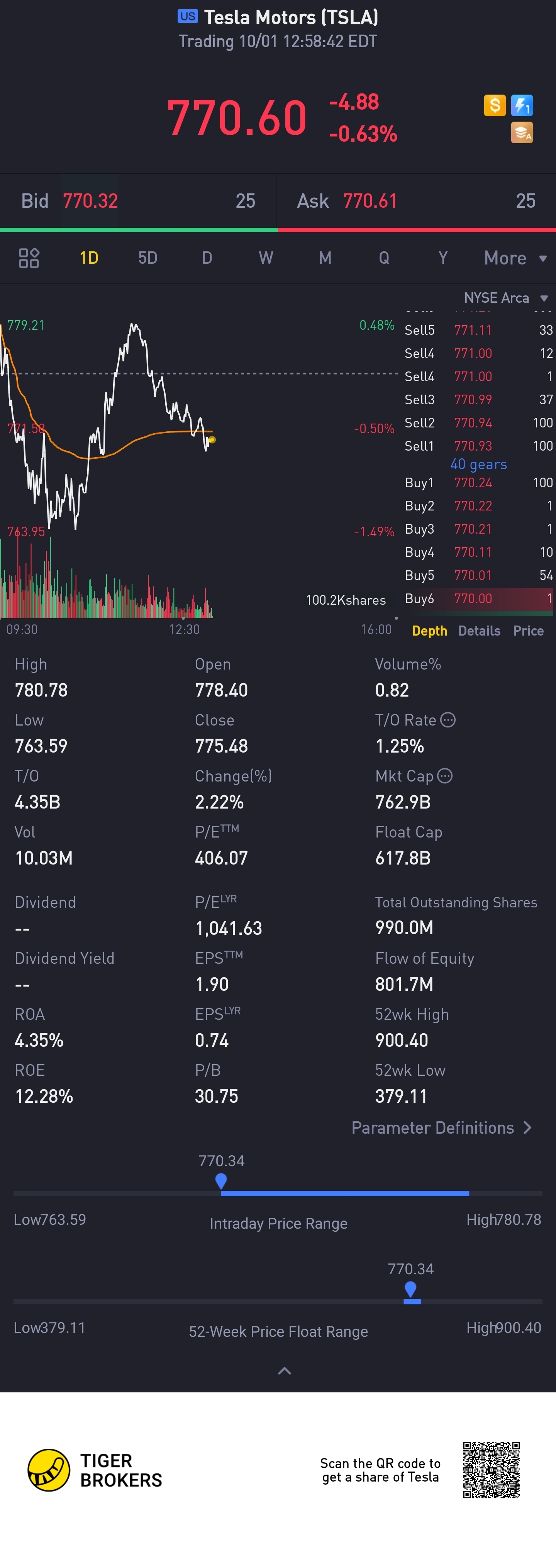Tap the US market flag badge
Screen dimensions: 556x1548
point(188,16)
